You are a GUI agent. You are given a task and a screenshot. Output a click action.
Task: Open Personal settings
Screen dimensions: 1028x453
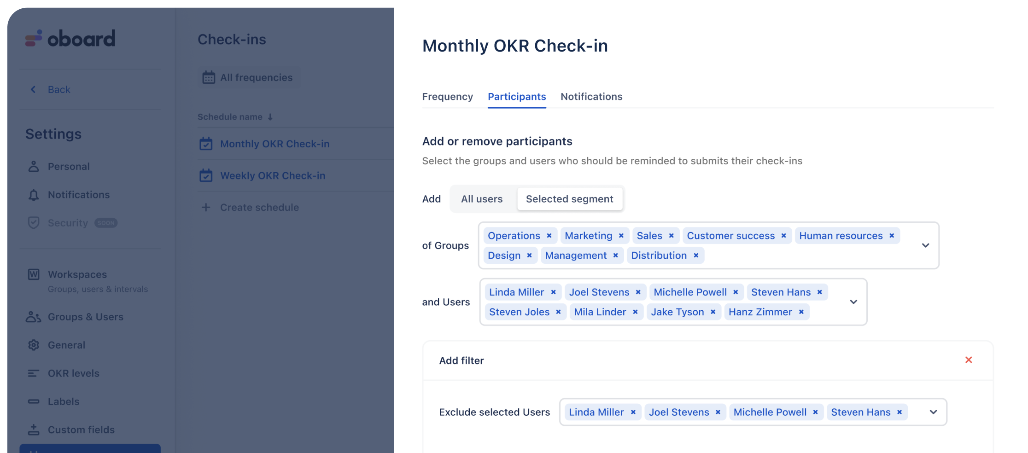69,166
